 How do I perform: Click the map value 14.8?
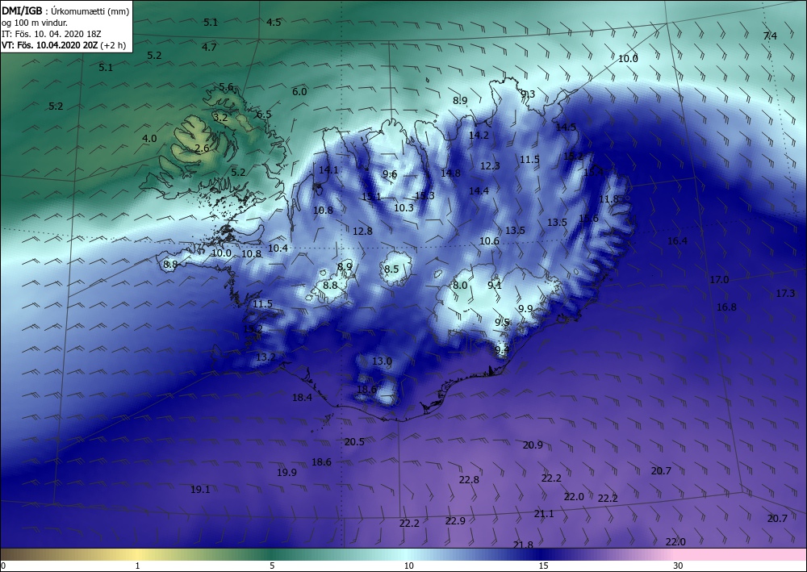coord(450,173)
